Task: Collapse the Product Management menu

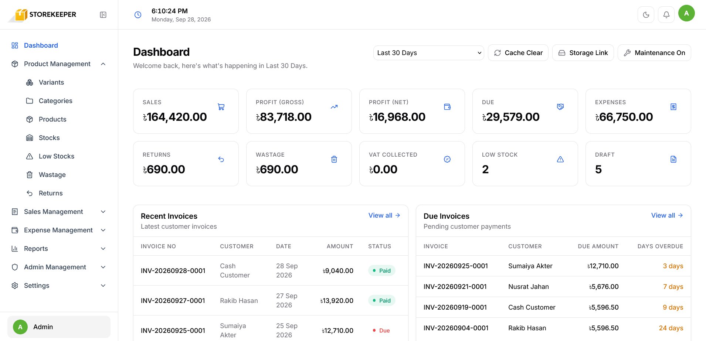Action: coord(59,64)
